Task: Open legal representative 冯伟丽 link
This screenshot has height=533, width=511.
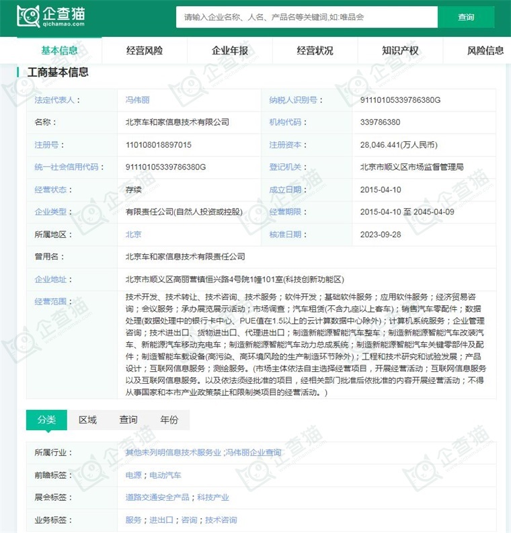Action: tap(137, 100)
